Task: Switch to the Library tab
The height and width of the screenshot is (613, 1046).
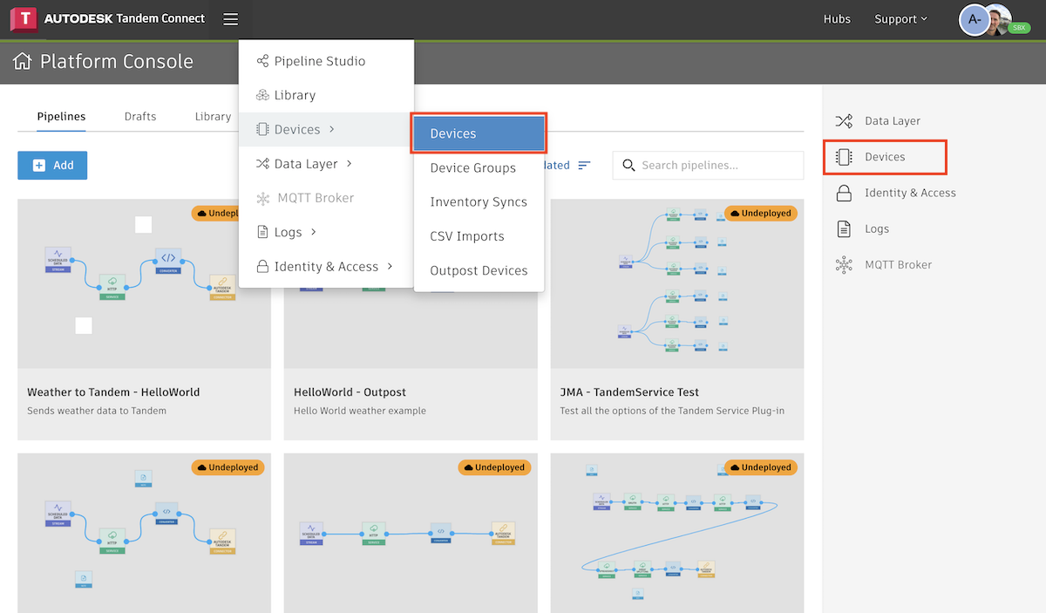Action: tap(213, 116)
